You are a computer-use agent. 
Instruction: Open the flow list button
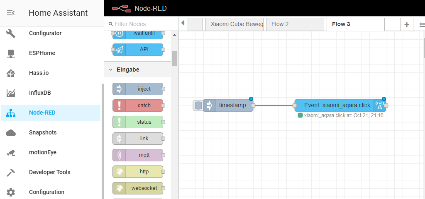[x=421, y=24]
